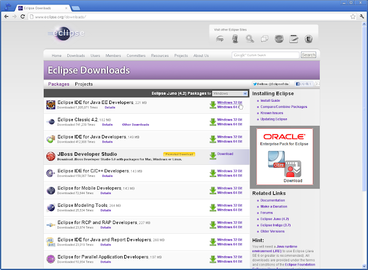Click the browser forward arrow
Viewport: 368px width, 270px height.
pyautogui.click(x=14, y=17)
